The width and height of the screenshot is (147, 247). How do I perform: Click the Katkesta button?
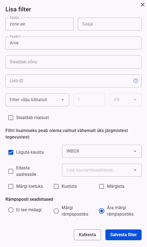(87, 235)
